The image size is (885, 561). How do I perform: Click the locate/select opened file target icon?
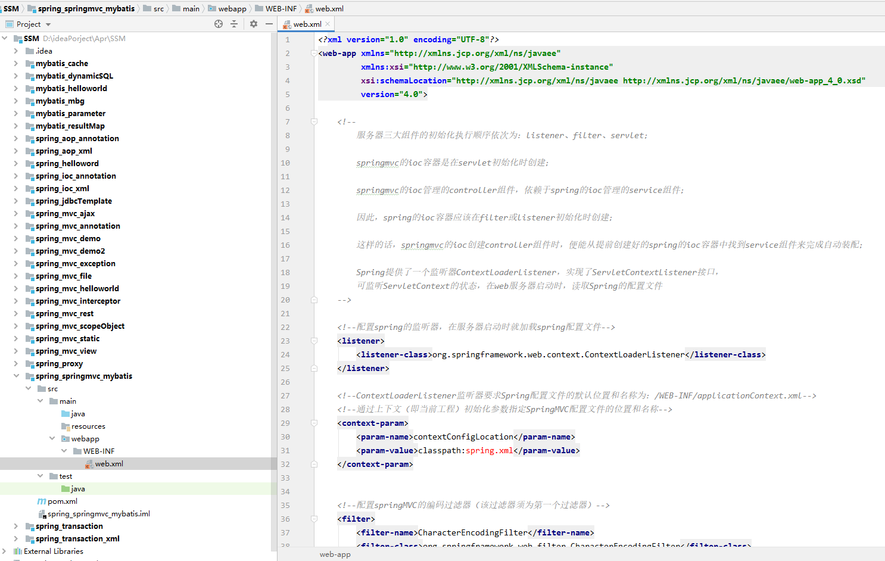point(219,24)
